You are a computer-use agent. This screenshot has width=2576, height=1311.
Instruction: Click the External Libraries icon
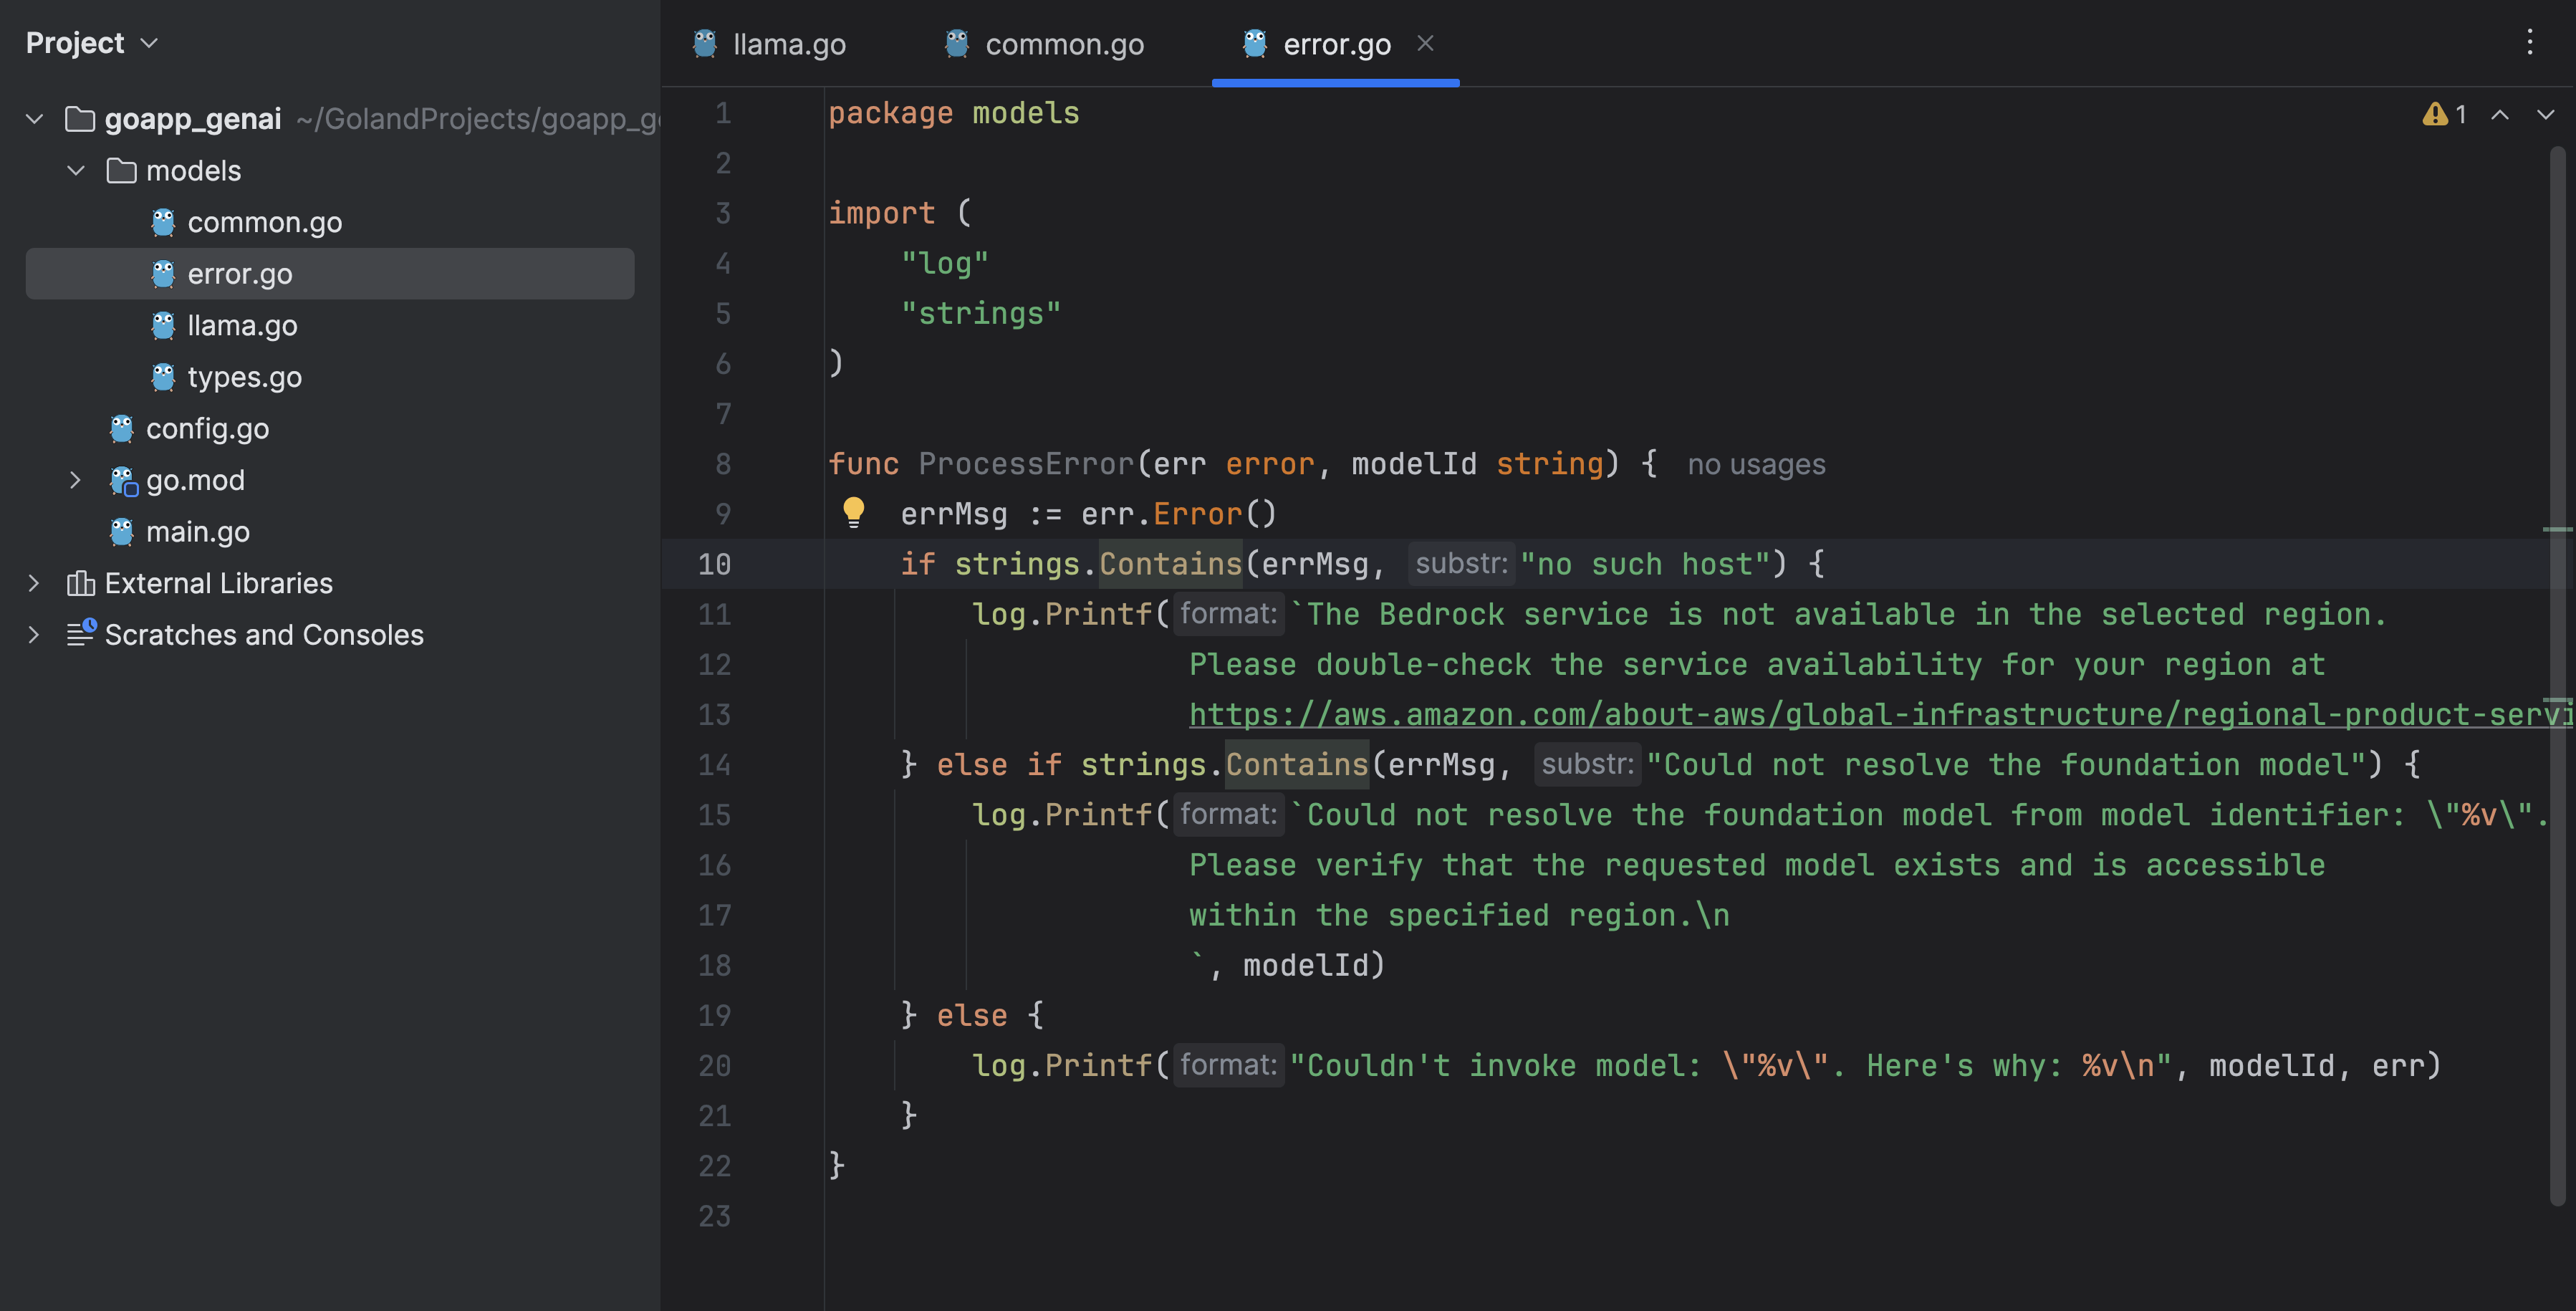(x=80, y=583)
